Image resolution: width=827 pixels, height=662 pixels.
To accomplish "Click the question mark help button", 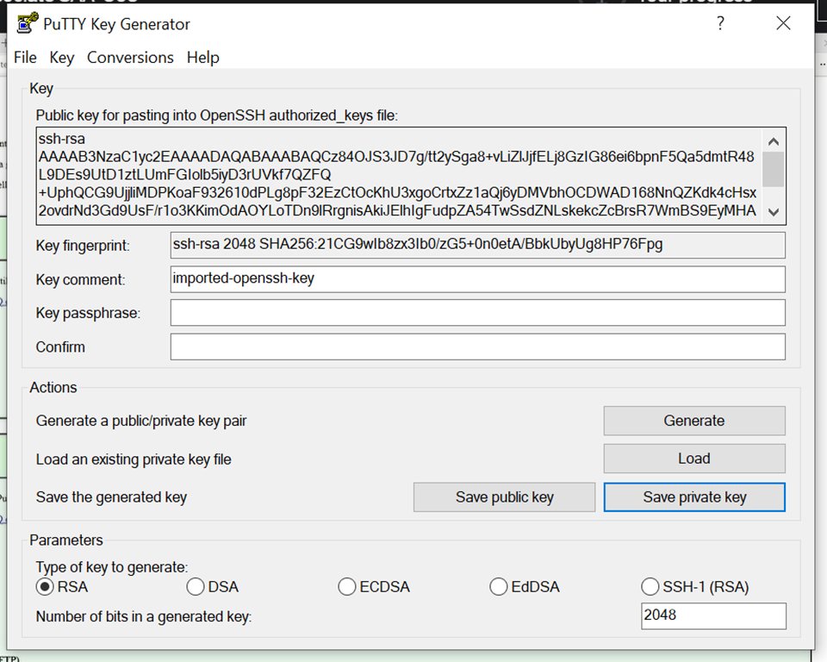I will click(720, 23).
